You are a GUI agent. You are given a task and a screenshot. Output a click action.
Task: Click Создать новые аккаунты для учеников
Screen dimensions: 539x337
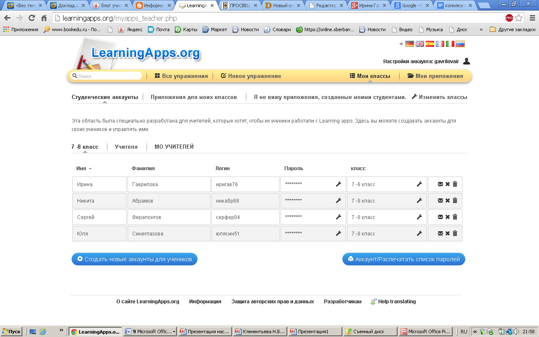(134, 259)
